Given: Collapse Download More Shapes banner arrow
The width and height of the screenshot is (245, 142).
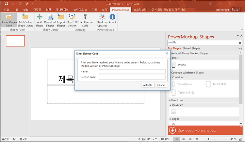Looking at the screenshot, I should [241, 127].
